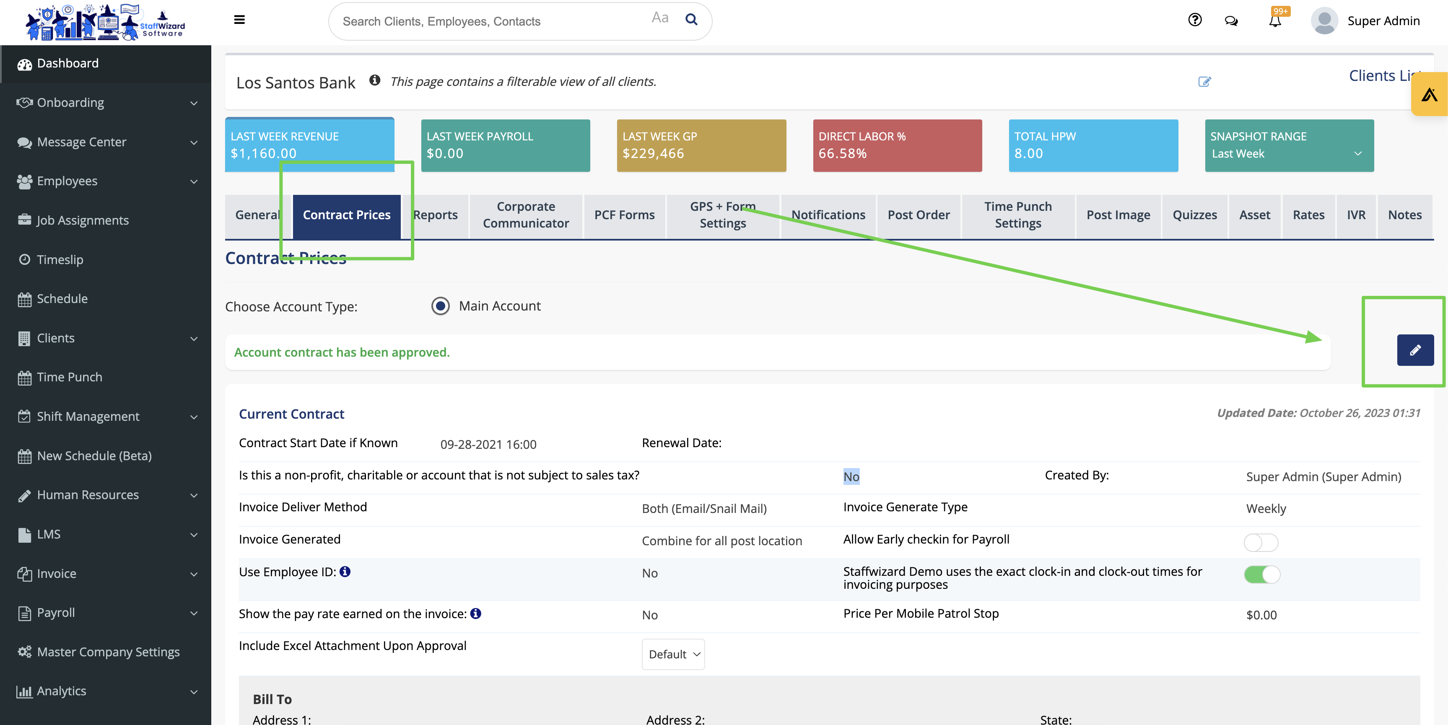The image size is (1448, 725).
Task: Open the PCF Forms tab
Action: 624,215
